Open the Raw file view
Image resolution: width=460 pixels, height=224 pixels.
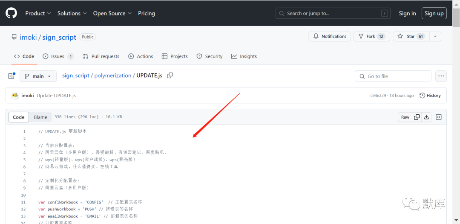pyautogui.click(x=405, y=117)
